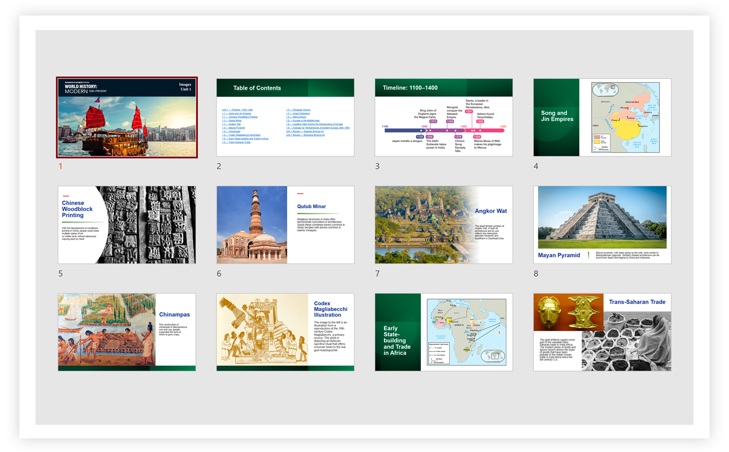Select the Song and Jin Empires slide
The width and height of the screenshot is (729, 452).
602,117
